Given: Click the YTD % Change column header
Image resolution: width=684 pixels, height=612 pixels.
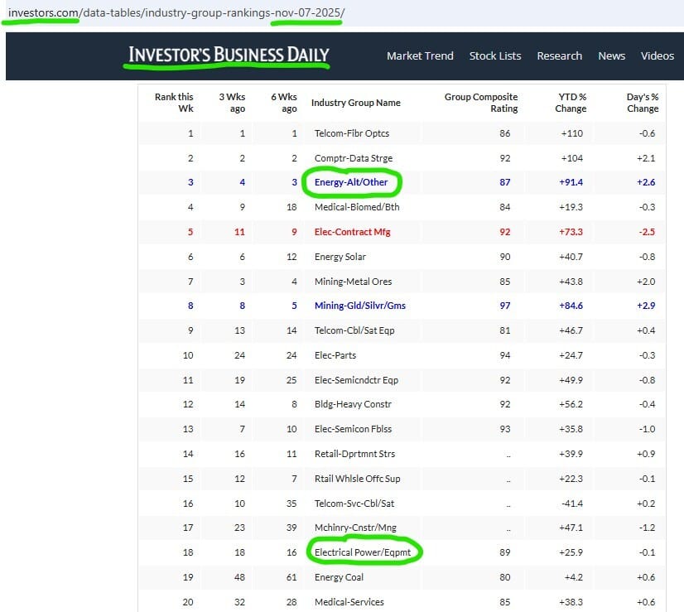Looking at the screenshot, I should (571, 103).
